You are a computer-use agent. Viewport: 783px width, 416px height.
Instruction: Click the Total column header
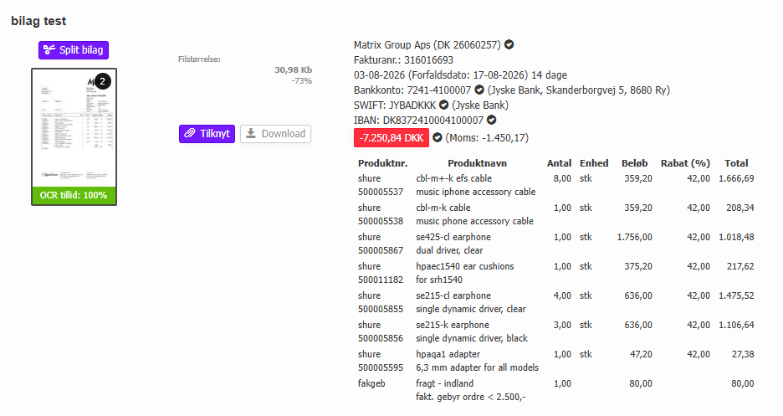[x=736, y=163]
